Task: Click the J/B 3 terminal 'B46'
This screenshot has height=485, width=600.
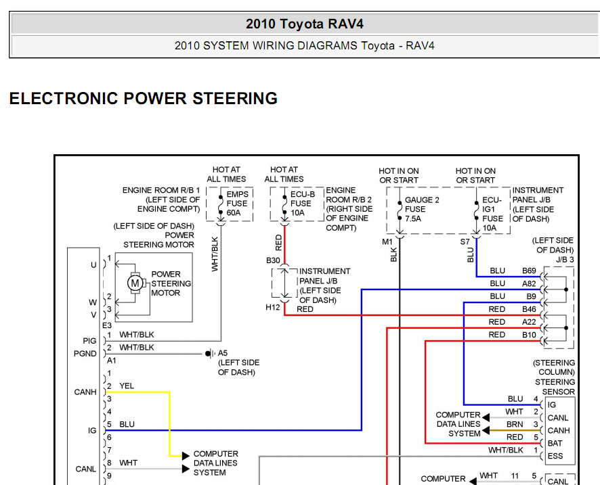Action: point(529,309)
